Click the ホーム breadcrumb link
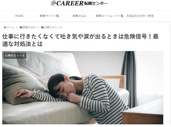The height and width of the screenshot is (127, 171). (10, 27)
